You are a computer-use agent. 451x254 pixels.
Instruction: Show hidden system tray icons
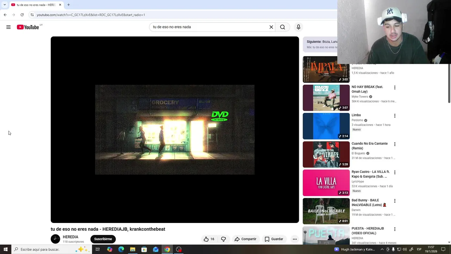(382, 249)
